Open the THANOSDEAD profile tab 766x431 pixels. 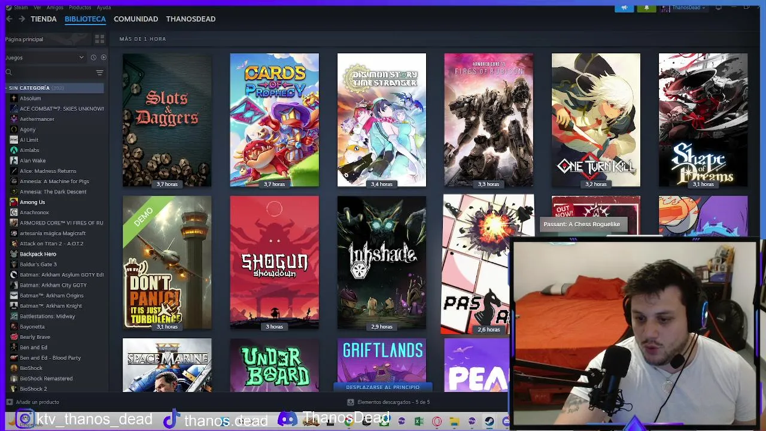click(191, 19)
